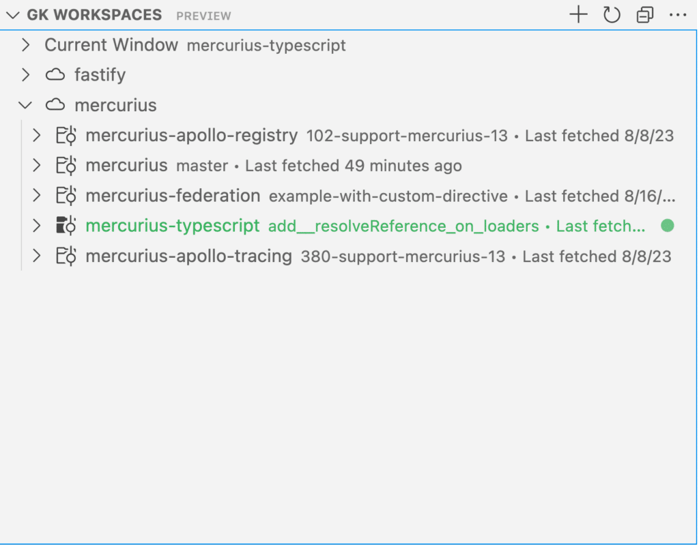Select the mercurius-apollo-registry repository

click(x=191, y=136)
